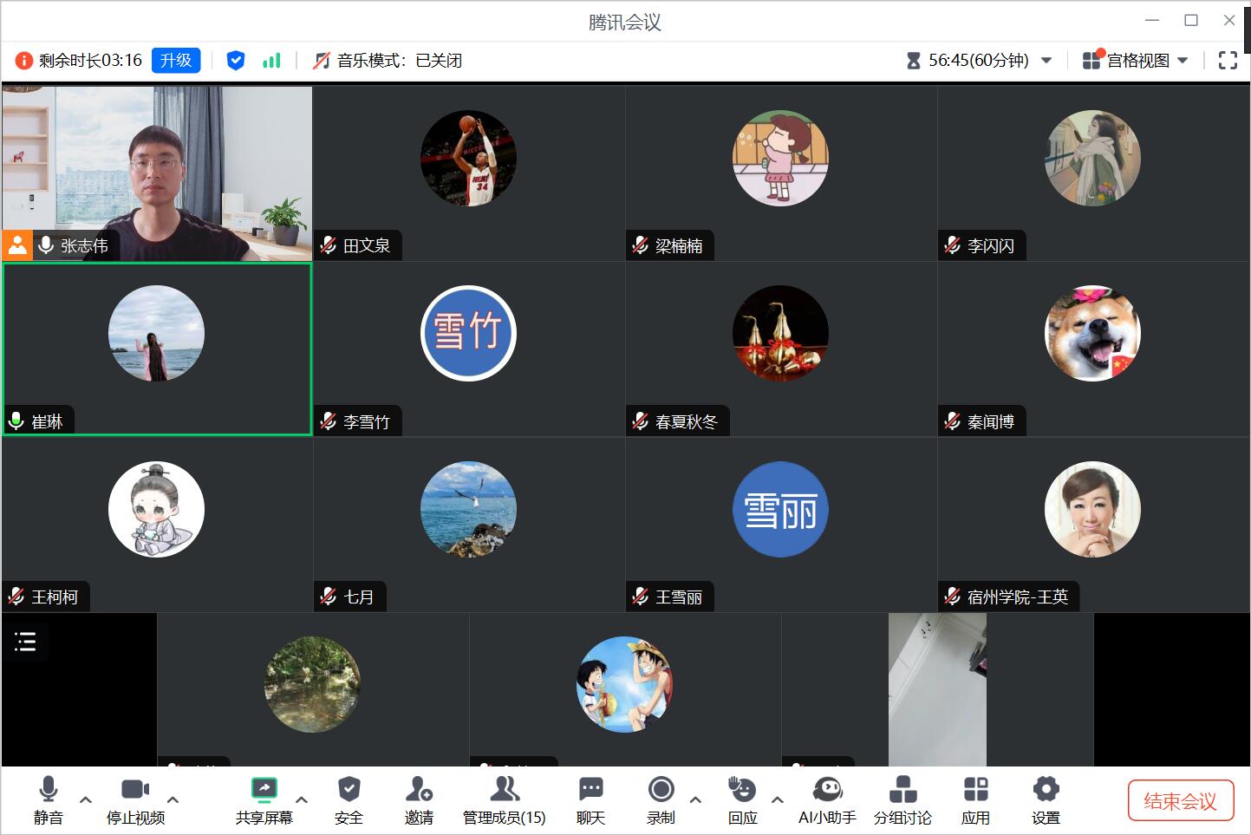Click the fullscreen icon at top right
This screenshot has height=835, width=1251.
click(1228, 60)
